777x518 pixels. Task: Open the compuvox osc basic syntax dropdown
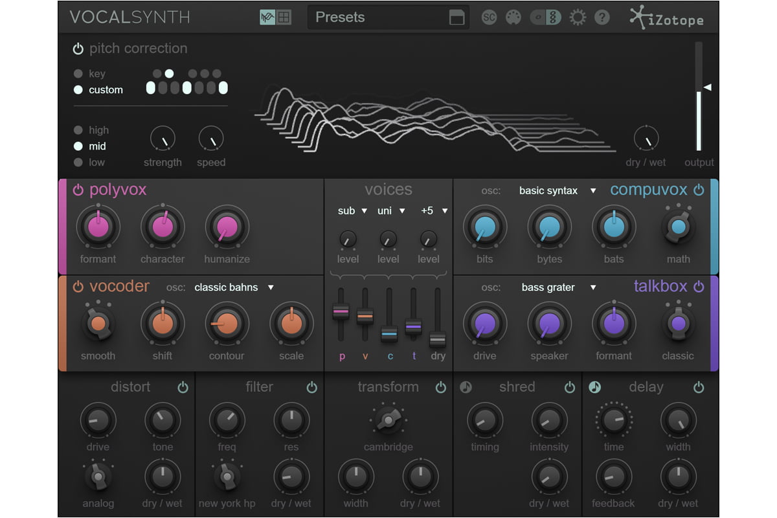tap(557, 190)
